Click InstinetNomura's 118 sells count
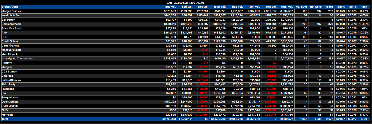Image resolution: width=372 pixels, height=124 pixels. coord(319,80)
